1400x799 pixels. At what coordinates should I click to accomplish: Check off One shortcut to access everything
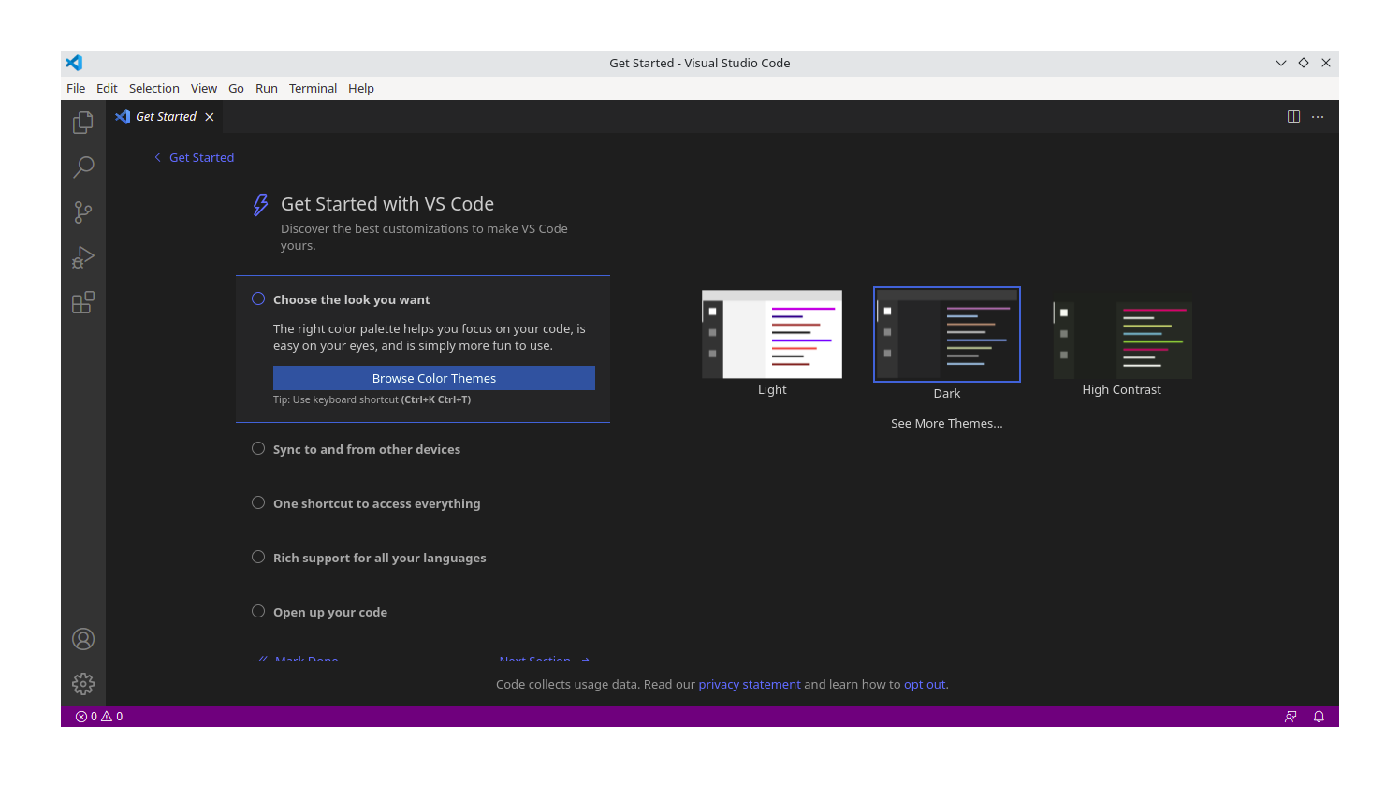pos(258,503)
